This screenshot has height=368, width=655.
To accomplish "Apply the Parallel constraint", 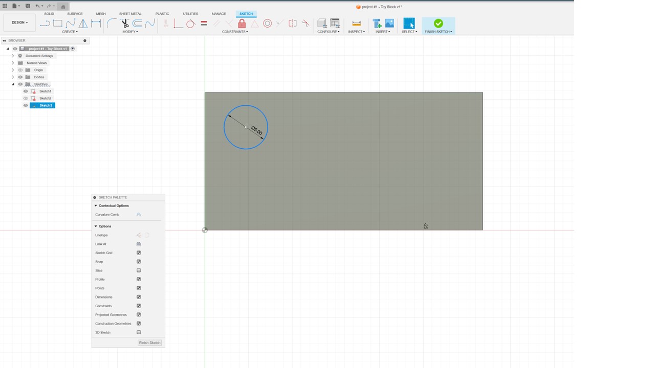I will click(216, 24).
